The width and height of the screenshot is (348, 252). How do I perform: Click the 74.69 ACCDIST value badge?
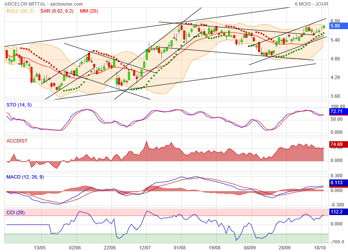coord(338,145)
